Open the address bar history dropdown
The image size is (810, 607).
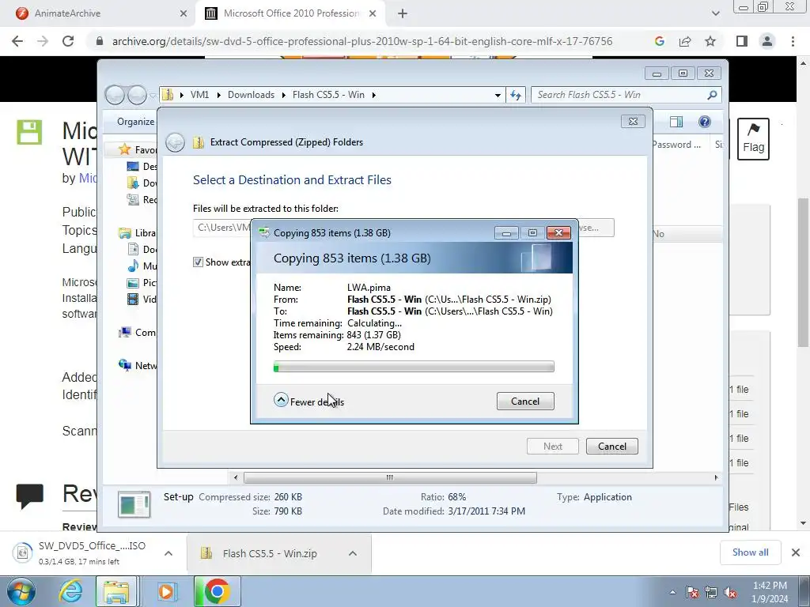(498, 95)
